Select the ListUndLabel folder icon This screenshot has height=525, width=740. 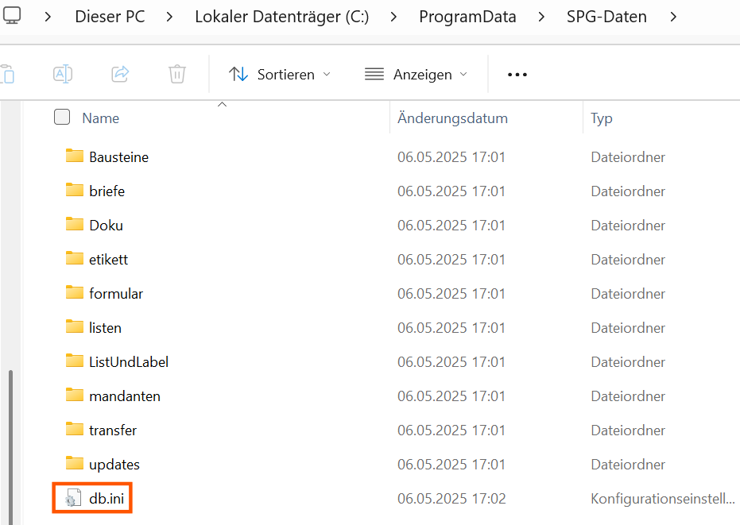coord(75,361)
